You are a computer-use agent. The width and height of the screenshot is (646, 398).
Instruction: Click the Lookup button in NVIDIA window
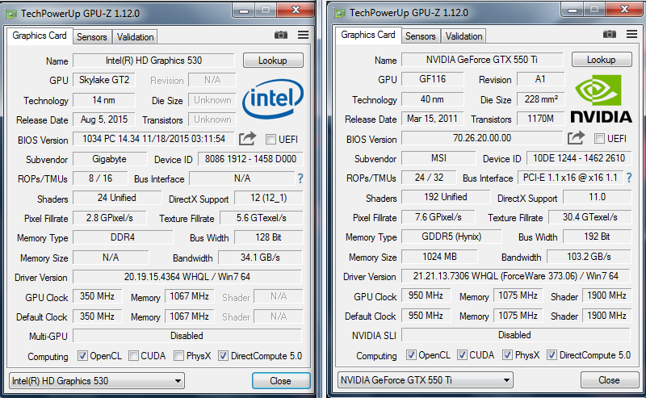click(x=602, y=60)
